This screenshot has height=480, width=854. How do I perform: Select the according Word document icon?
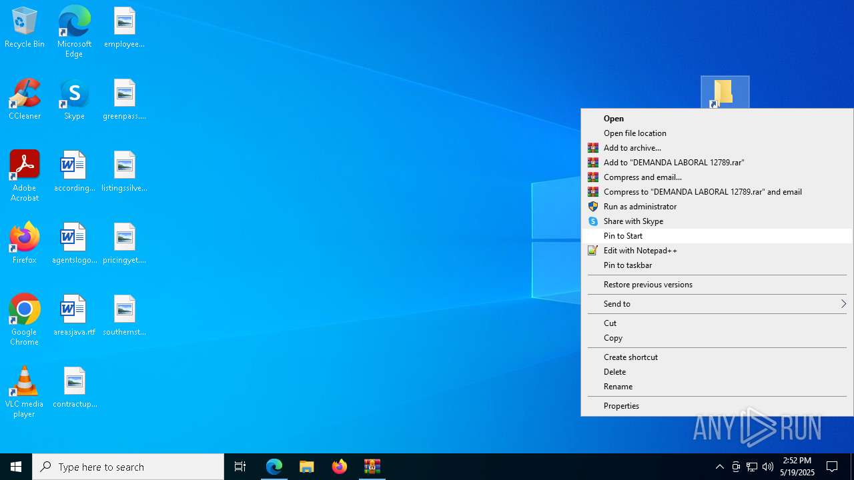click(x=74, y=172)
